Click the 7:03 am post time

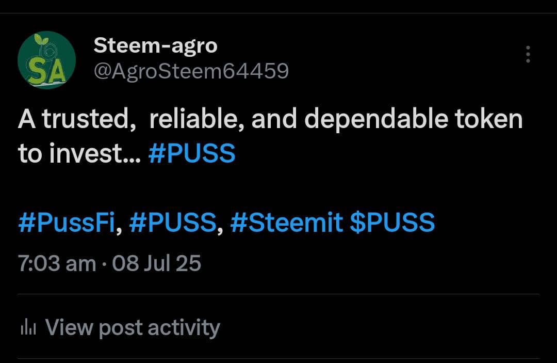(x=57, y=263)
